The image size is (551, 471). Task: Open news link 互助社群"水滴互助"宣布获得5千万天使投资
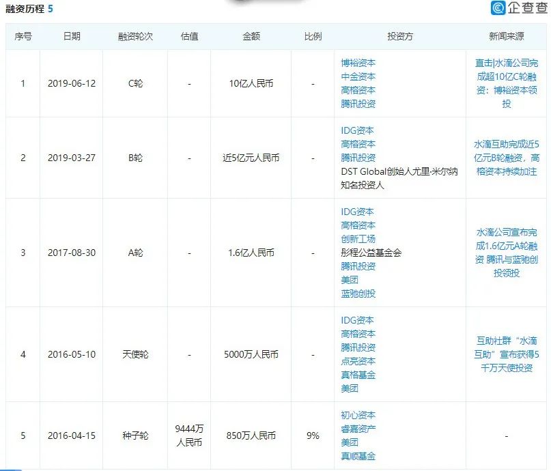point(507,354)
